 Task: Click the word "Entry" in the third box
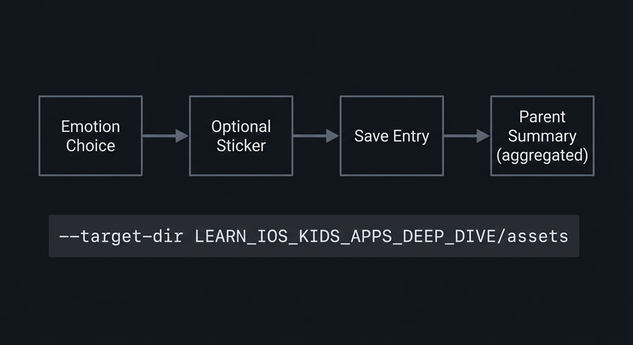coord(410,136)
